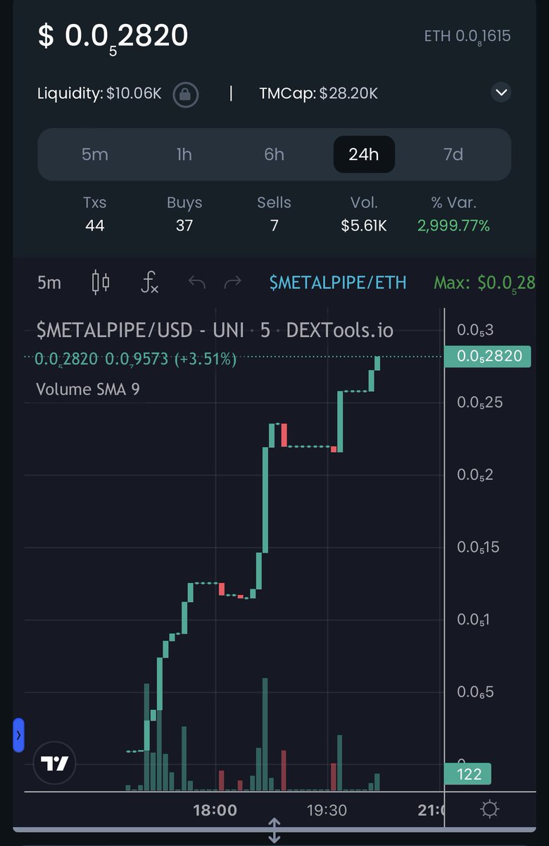Click the Sells value 7
Image resolution: width=549 pixels, height=846 pixels.
coord(274,226)
